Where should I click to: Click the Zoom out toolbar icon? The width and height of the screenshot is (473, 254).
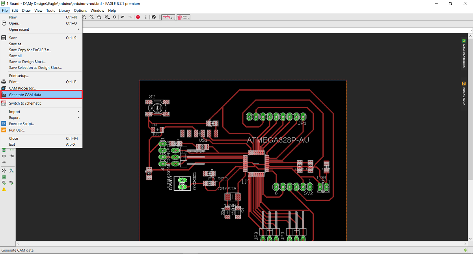[91, 17]
